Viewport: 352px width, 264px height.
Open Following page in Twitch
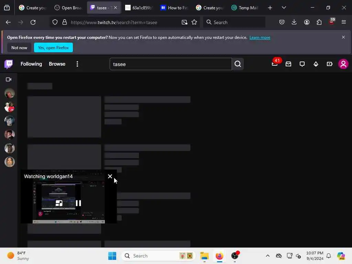pyautogui.click(x=31, y=64)
